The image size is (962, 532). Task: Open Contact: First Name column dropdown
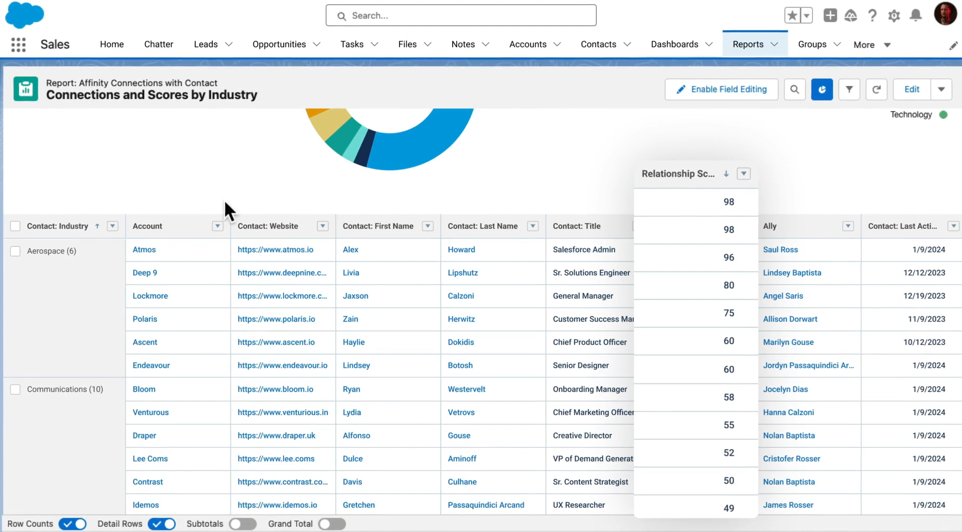pyautogui.click(x=428, y=226)
